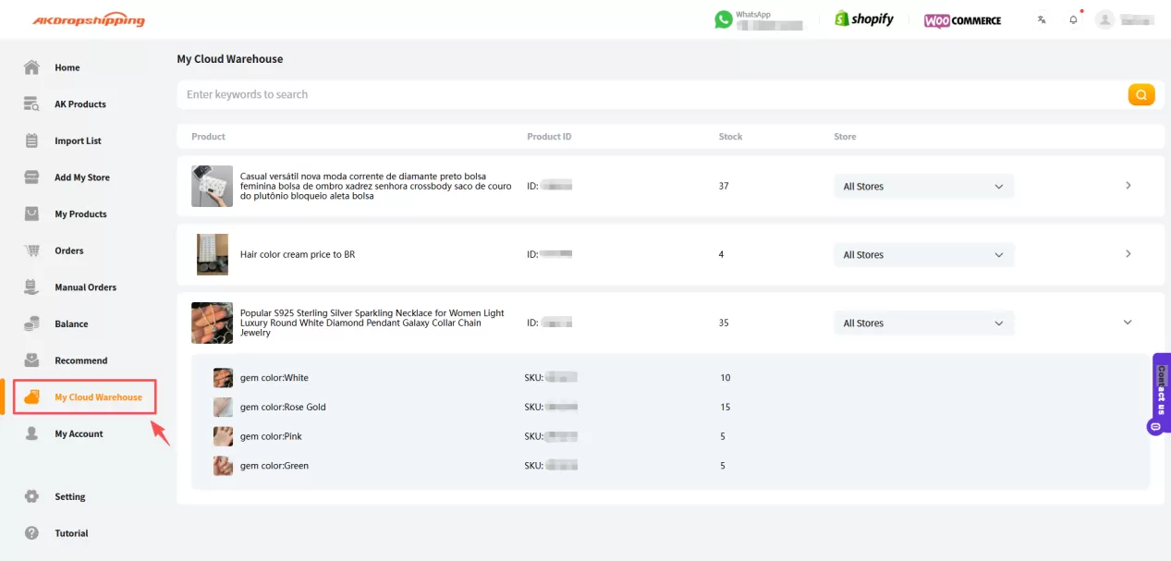
Task: Click the yellow search button
Action: (x=1141, y=94)
